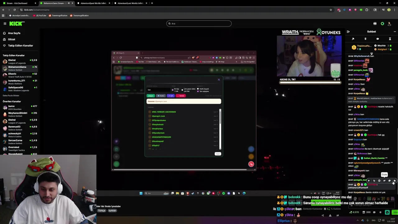This screenshot has width=398, height=224.
Task: Expand Daha Fazla Göster channel list
Action: [11, 96]
